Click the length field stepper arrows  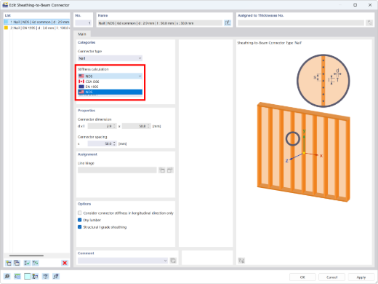[x=148, y=126]
